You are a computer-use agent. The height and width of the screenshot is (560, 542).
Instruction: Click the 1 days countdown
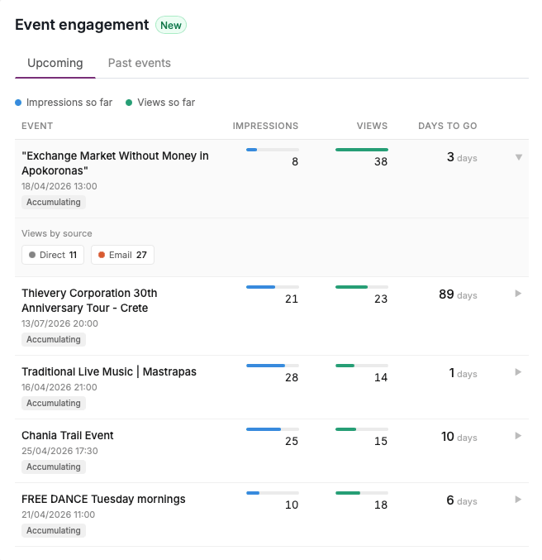pos(463,373)
